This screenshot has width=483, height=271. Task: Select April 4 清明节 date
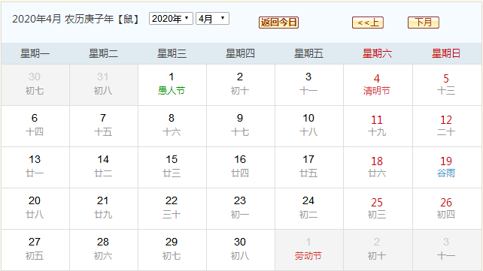pyautogui.click(x=378, y=85)
